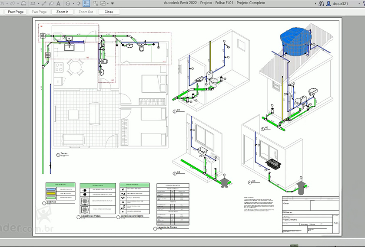Screen dimensions: 365x247
Task: Select the Text tool icon
Action: pos(57,3)
